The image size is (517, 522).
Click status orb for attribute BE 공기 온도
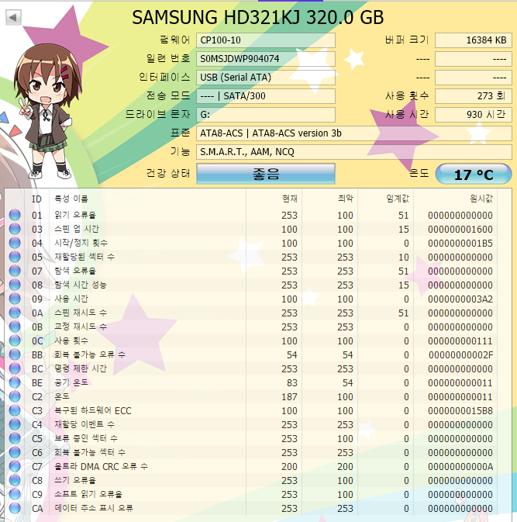click(15, 383)
